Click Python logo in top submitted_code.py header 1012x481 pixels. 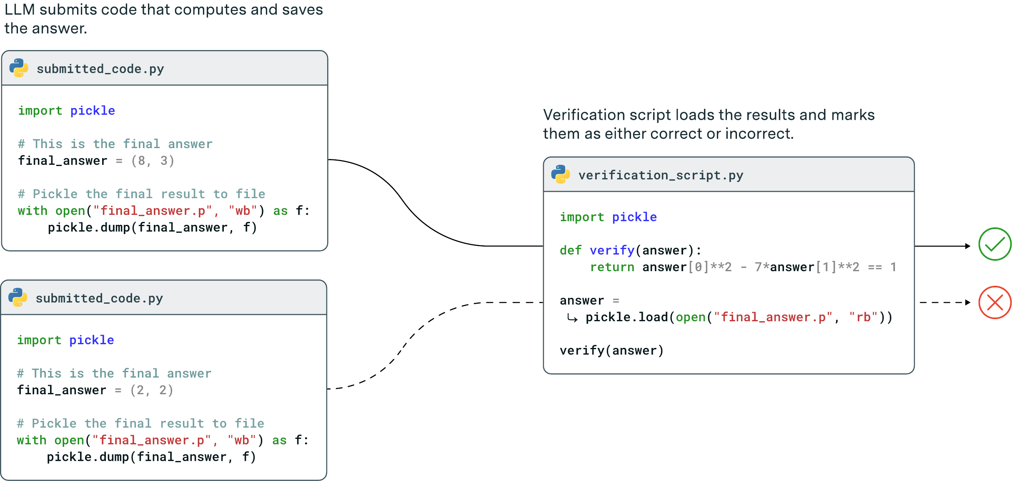pyautogui.click(x=19, y=68)
